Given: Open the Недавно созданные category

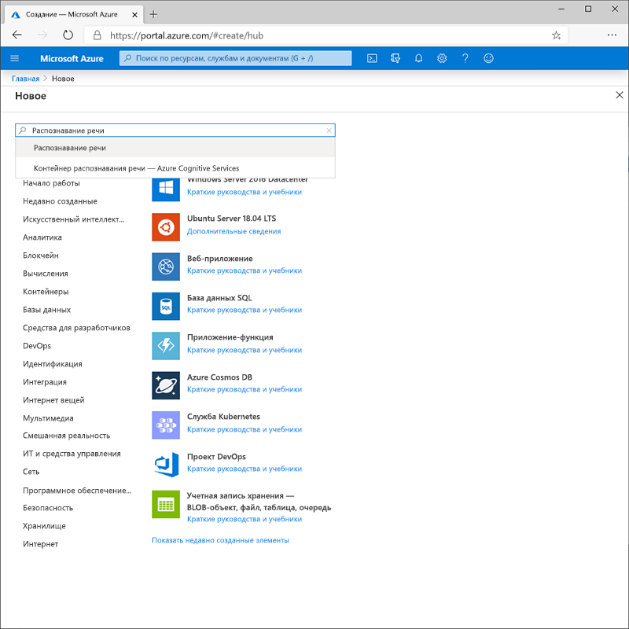Looking at the screenshot, I should [60, 201].
